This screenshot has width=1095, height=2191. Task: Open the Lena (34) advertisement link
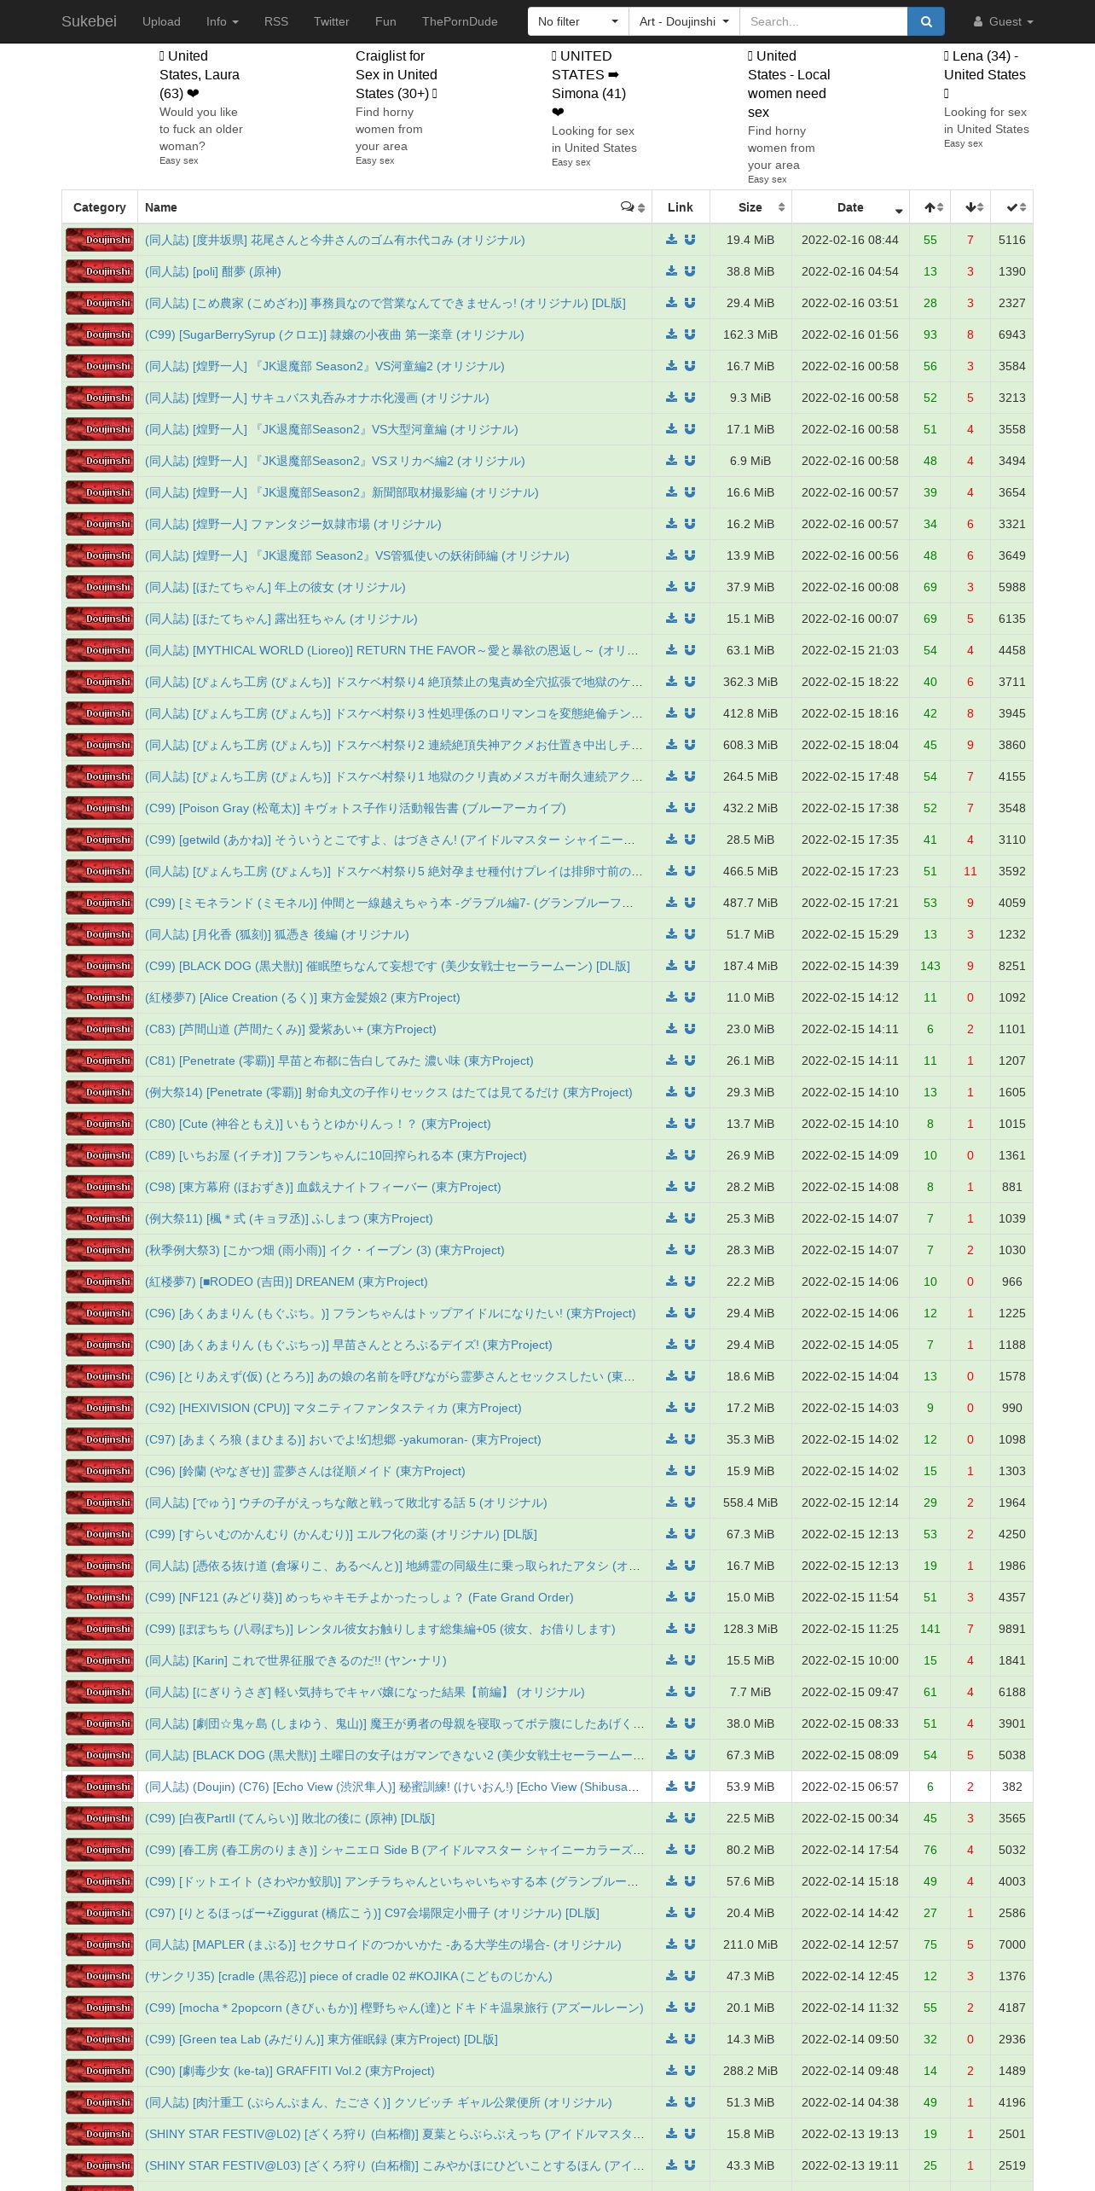985,74
